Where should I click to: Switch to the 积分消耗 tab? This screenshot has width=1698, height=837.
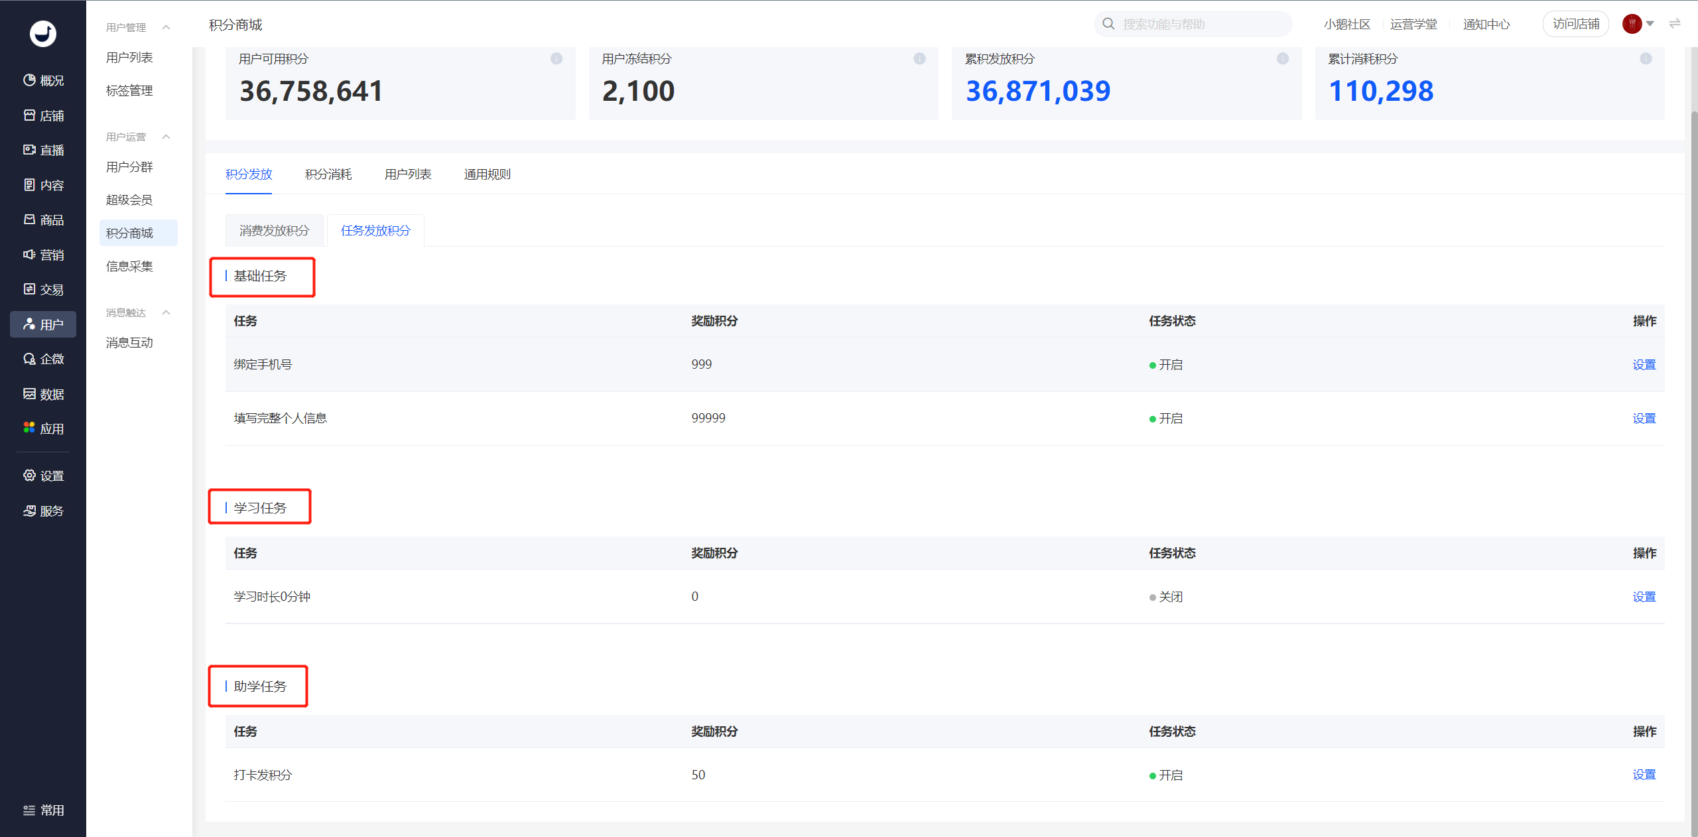click(x=328, y=174)
